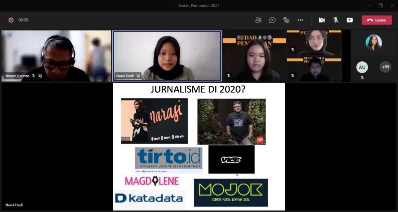Viewport: 398px width, 212px height.
Task: Click the round profile photo avatar tile
Action: click(x=374, y=42)
